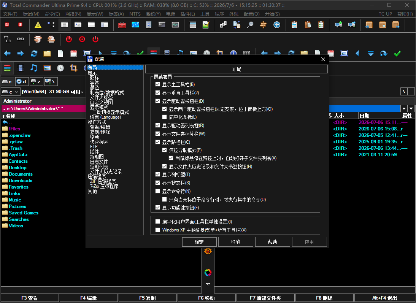Click the 123 multi-rename tool icon
Image resolution: width=416 pixels, height=303 pixels.
click(223, 25)
